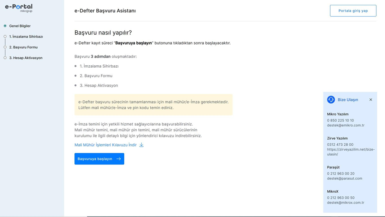This screenshot has width=385, height=217.
Task: Click the destek@mikrox.com.tr email address
Action: tap(345, 203)
